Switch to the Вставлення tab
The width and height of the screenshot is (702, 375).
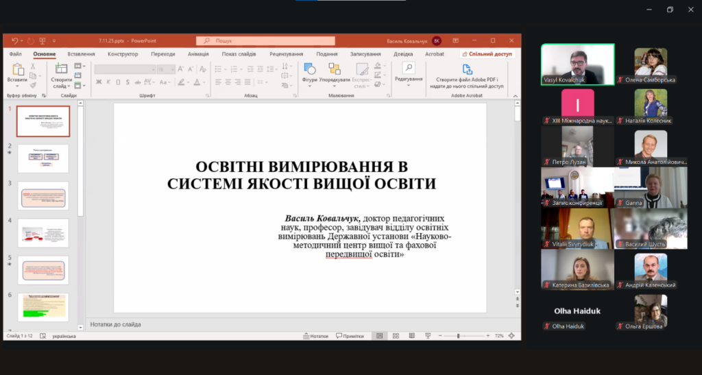[x=82, y=54]
